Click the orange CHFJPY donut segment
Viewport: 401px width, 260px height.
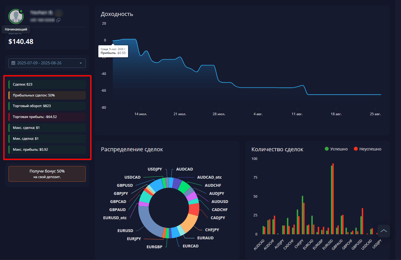click(x=189, y=223)
